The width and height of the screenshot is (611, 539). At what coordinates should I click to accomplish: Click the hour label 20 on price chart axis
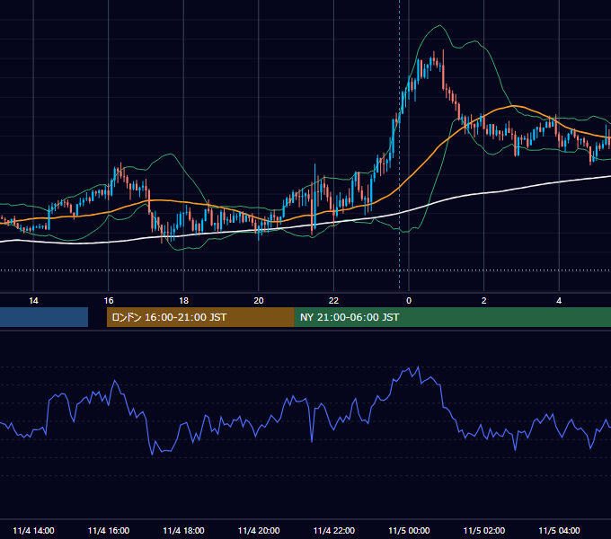coord(259,301)
